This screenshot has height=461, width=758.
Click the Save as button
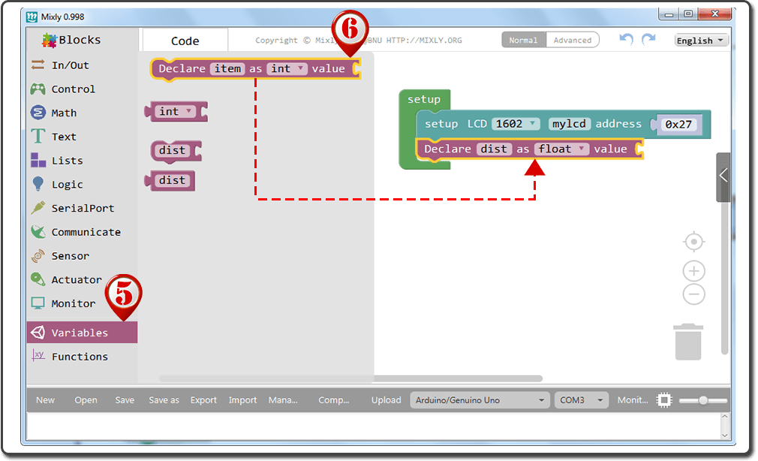pyautogui.click(x=164, y=400)
